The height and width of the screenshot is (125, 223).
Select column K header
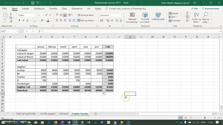pyautogui.click(x=130, y=37)
